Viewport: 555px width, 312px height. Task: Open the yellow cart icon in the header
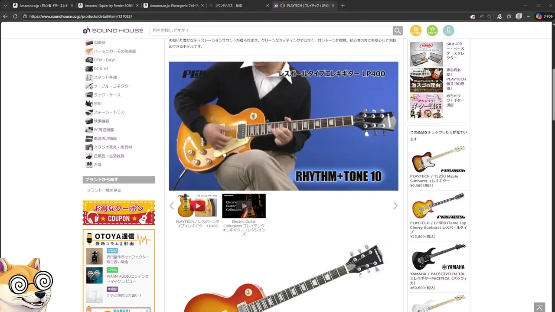(x=416, y=31)
